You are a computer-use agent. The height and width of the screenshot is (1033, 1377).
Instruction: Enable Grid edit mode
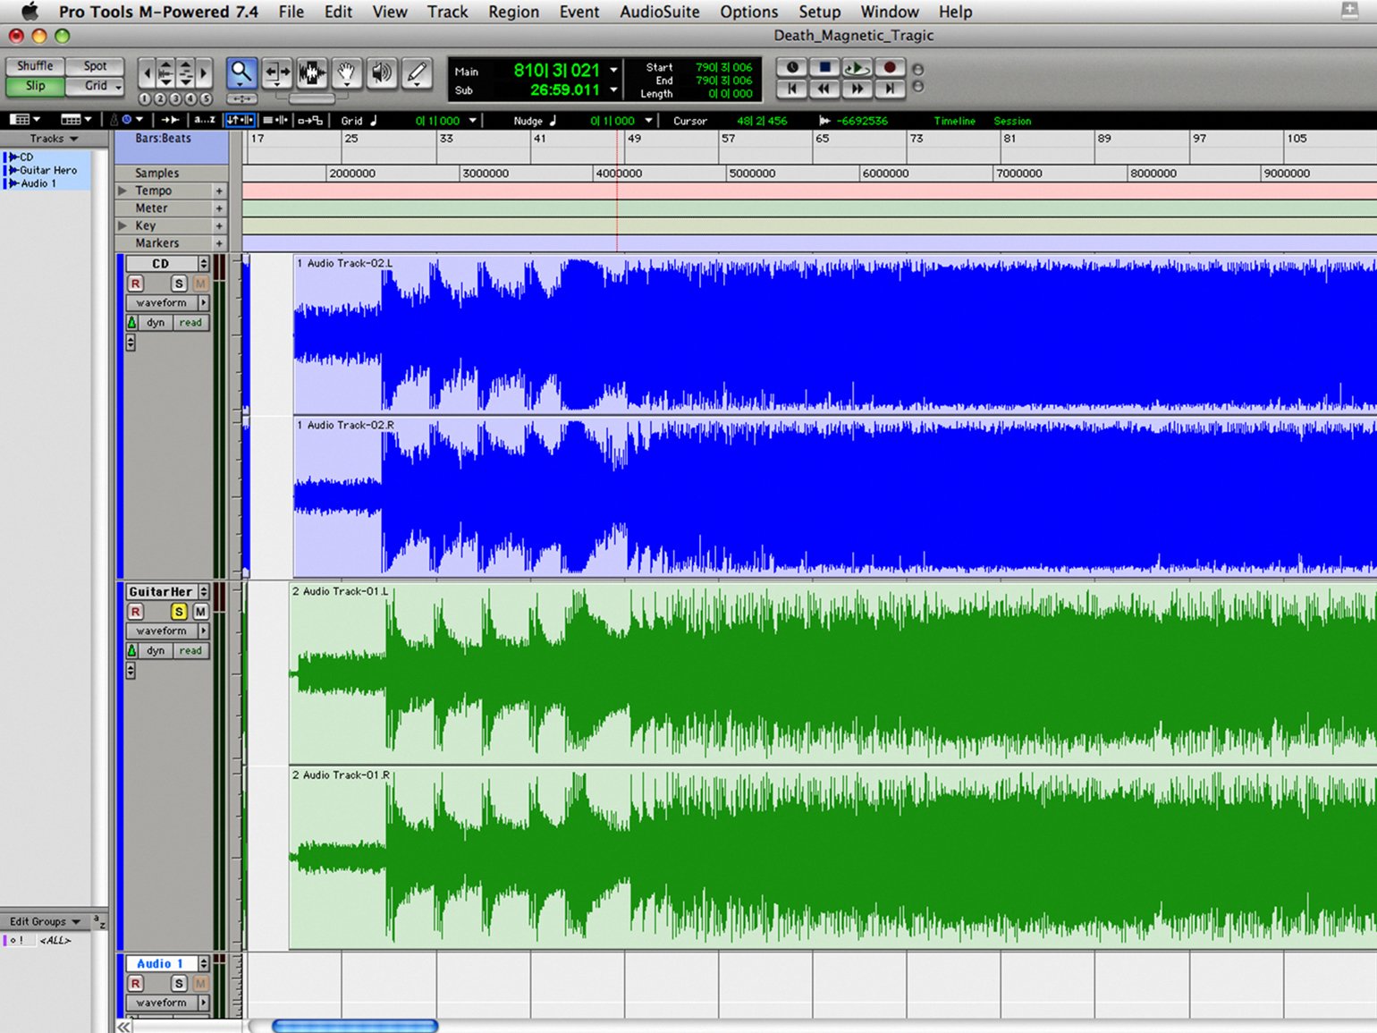click(95, 86)
